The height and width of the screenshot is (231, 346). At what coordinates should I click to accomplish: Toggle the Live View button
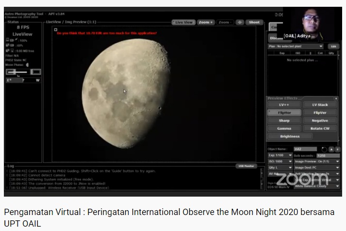click(183, 22)
